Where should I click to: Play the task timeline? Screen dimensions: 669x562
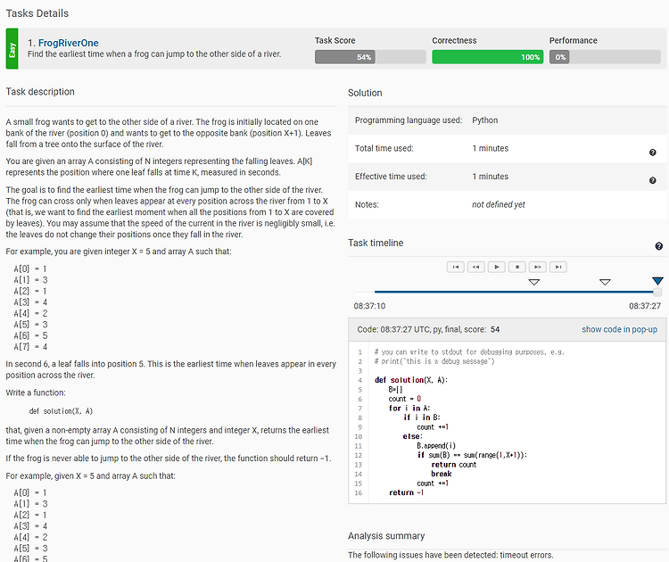point(497,267)
